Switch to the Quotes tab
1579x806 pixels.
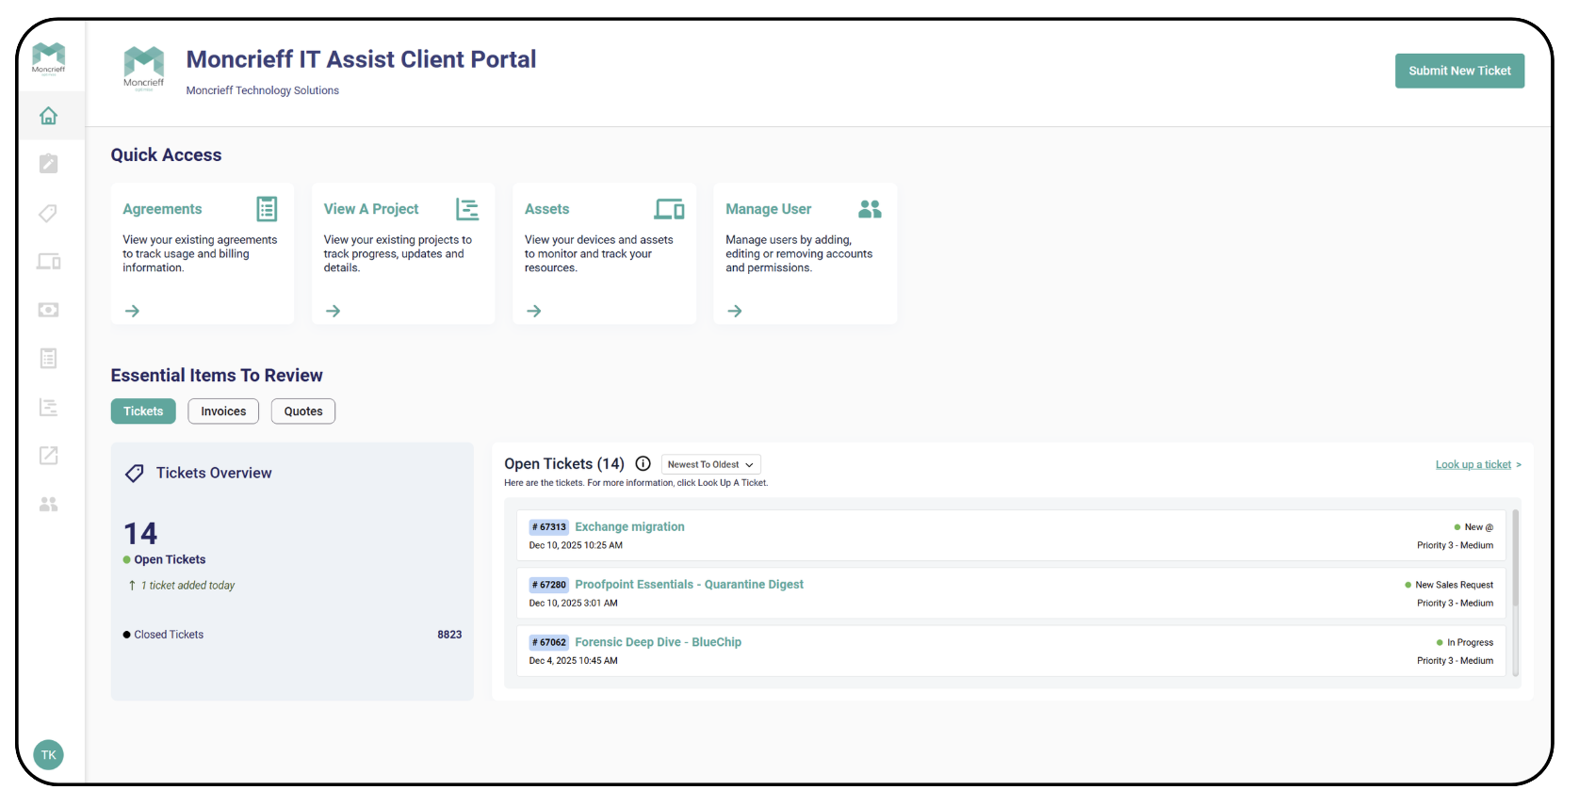[303, 411]
